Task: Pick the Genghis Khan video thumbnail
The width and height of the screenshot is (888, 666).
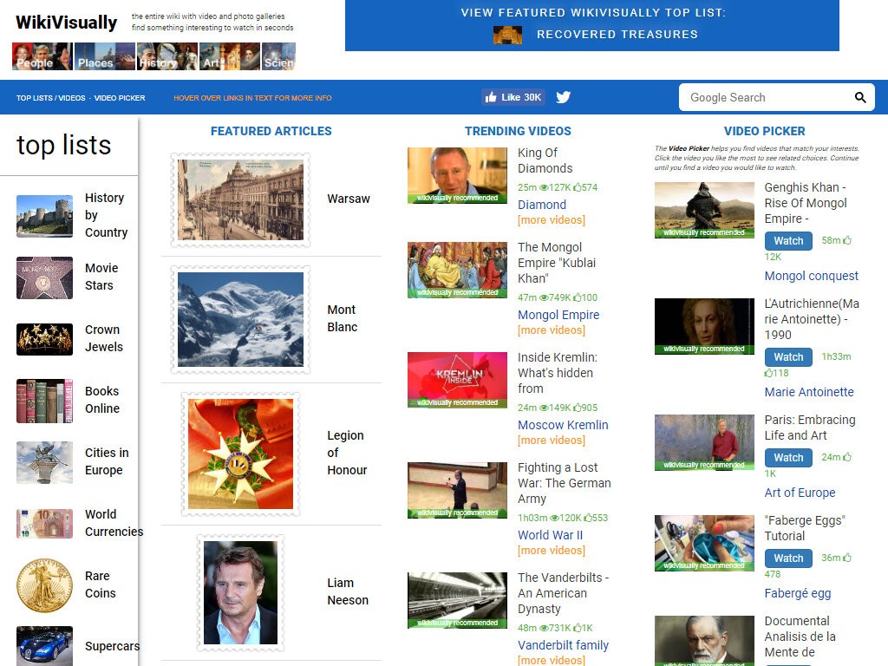Action: click(704, 210)
